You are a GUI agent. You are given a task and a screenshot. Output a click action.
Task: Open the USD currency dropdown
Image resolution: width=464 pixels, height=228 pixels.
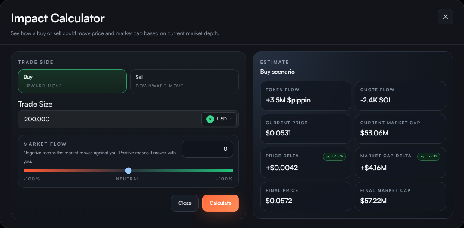coord(219,119)
